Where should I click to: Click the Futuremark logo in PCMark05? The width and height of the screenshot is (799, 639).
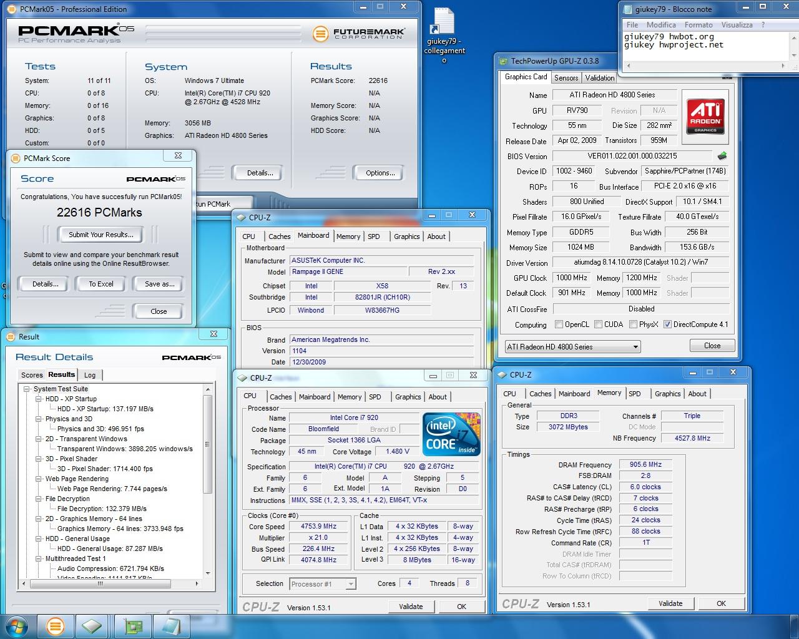tap(358, 33)
